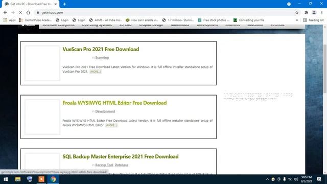Open the Graphic Design site menu

[151, 25]
